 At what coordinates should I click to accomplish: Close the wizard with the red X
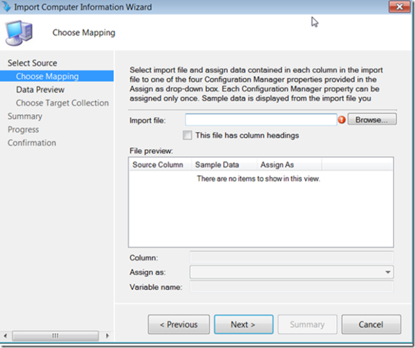pos(399,7)
